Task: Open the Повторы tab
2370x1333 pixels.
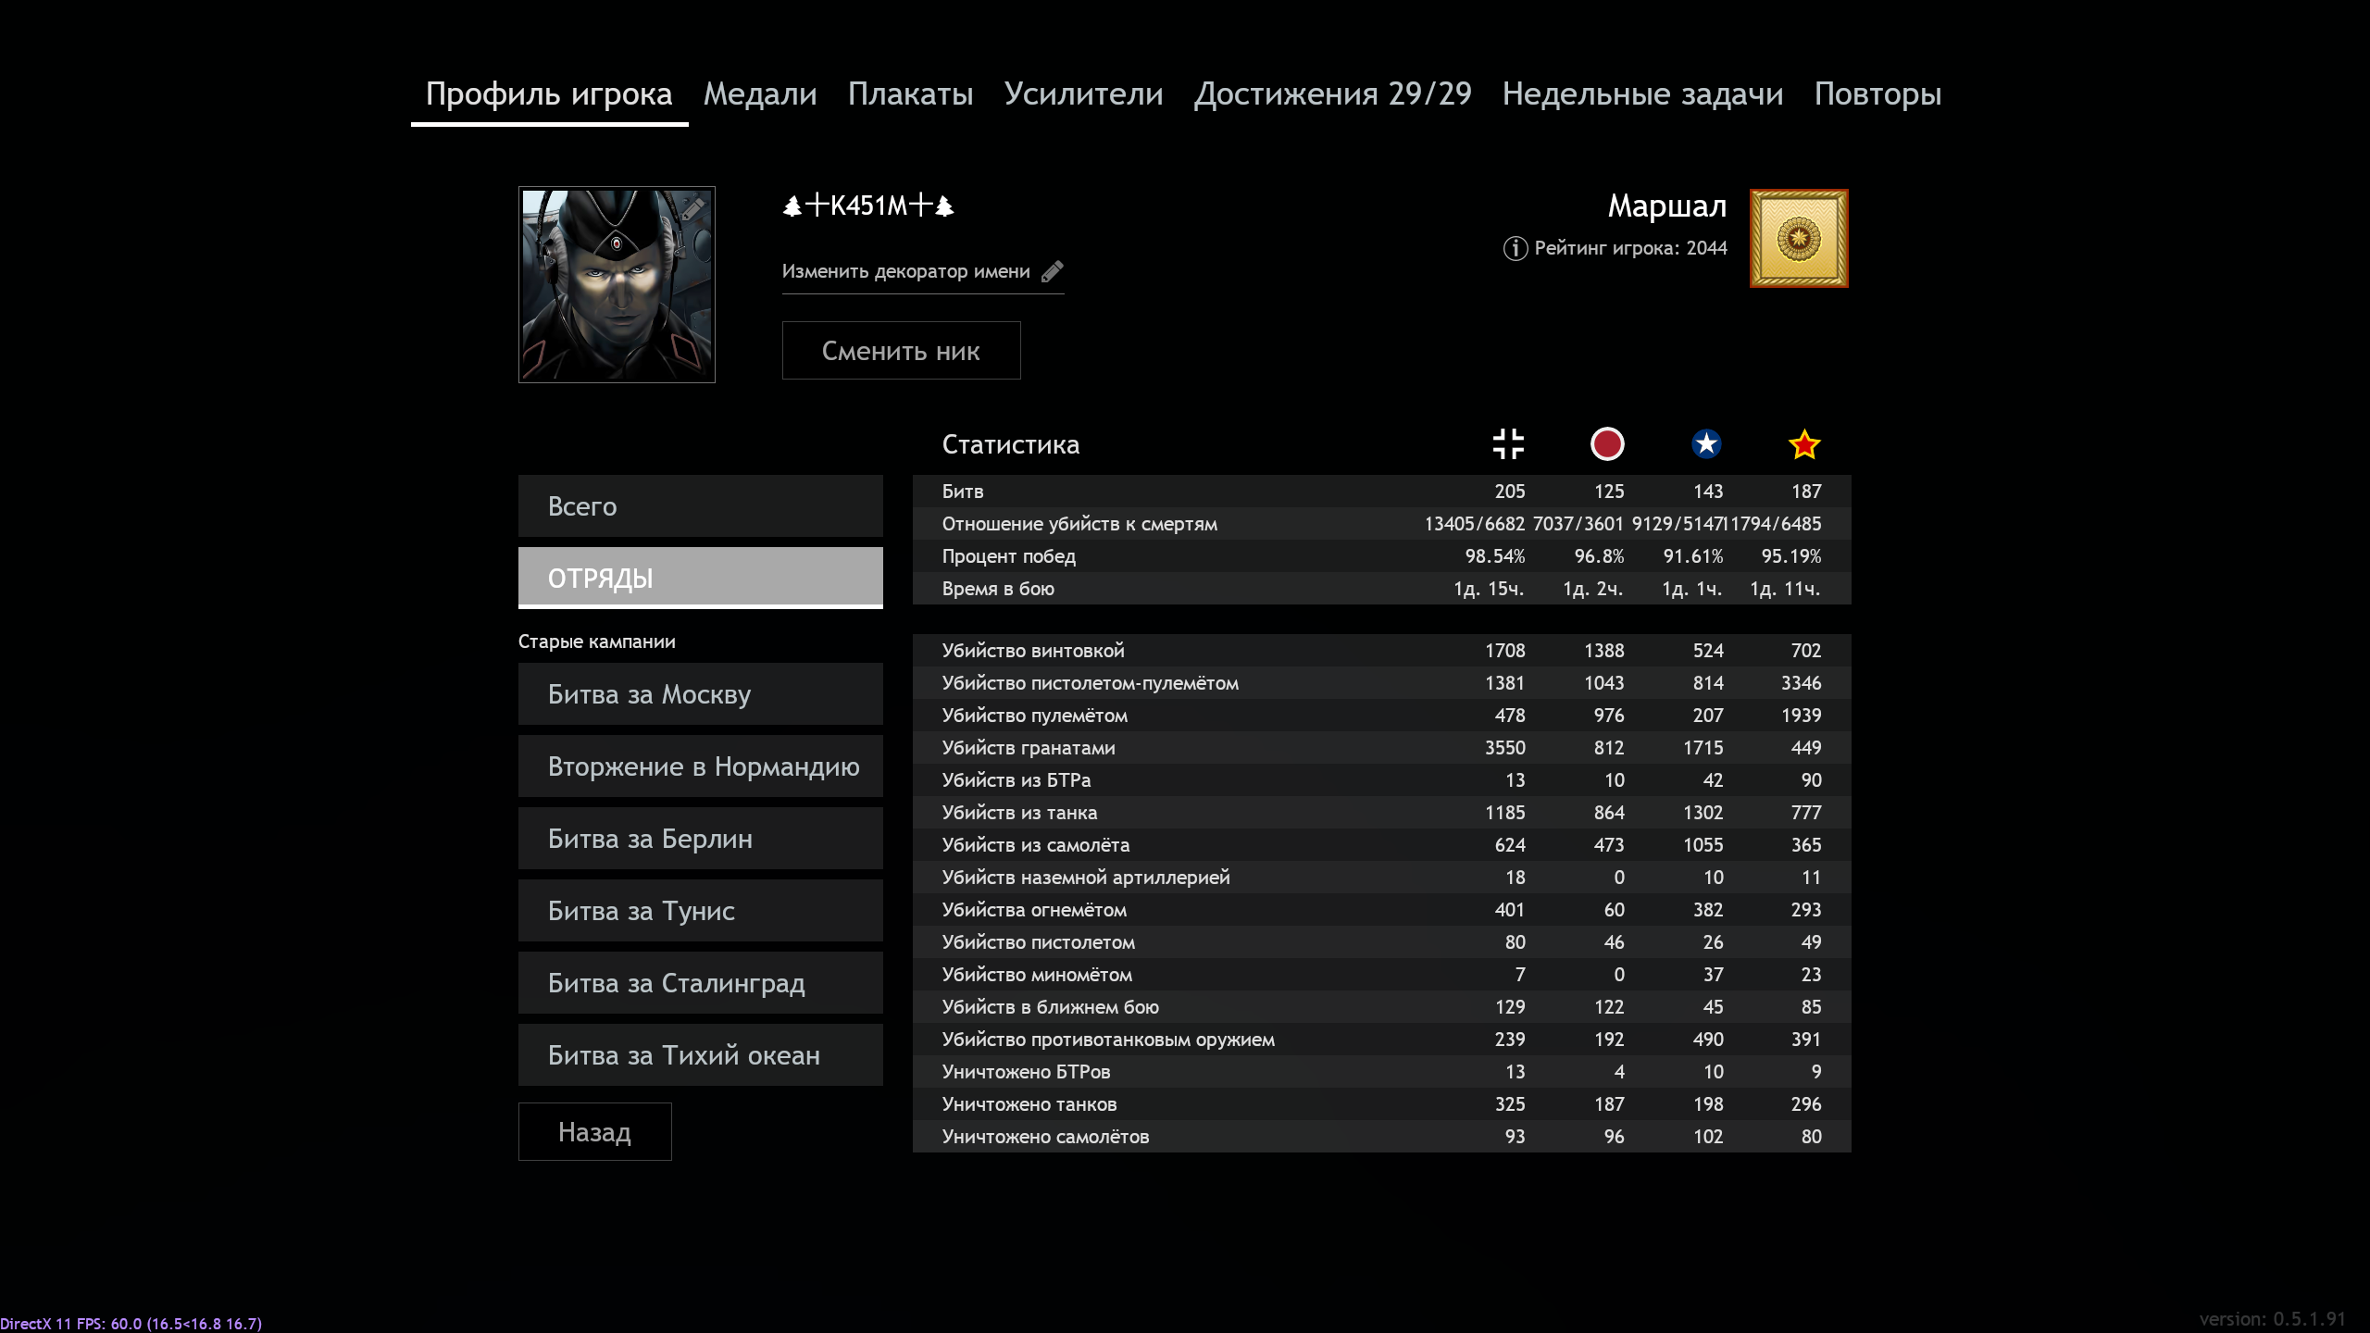Action: click(1877, 93)
